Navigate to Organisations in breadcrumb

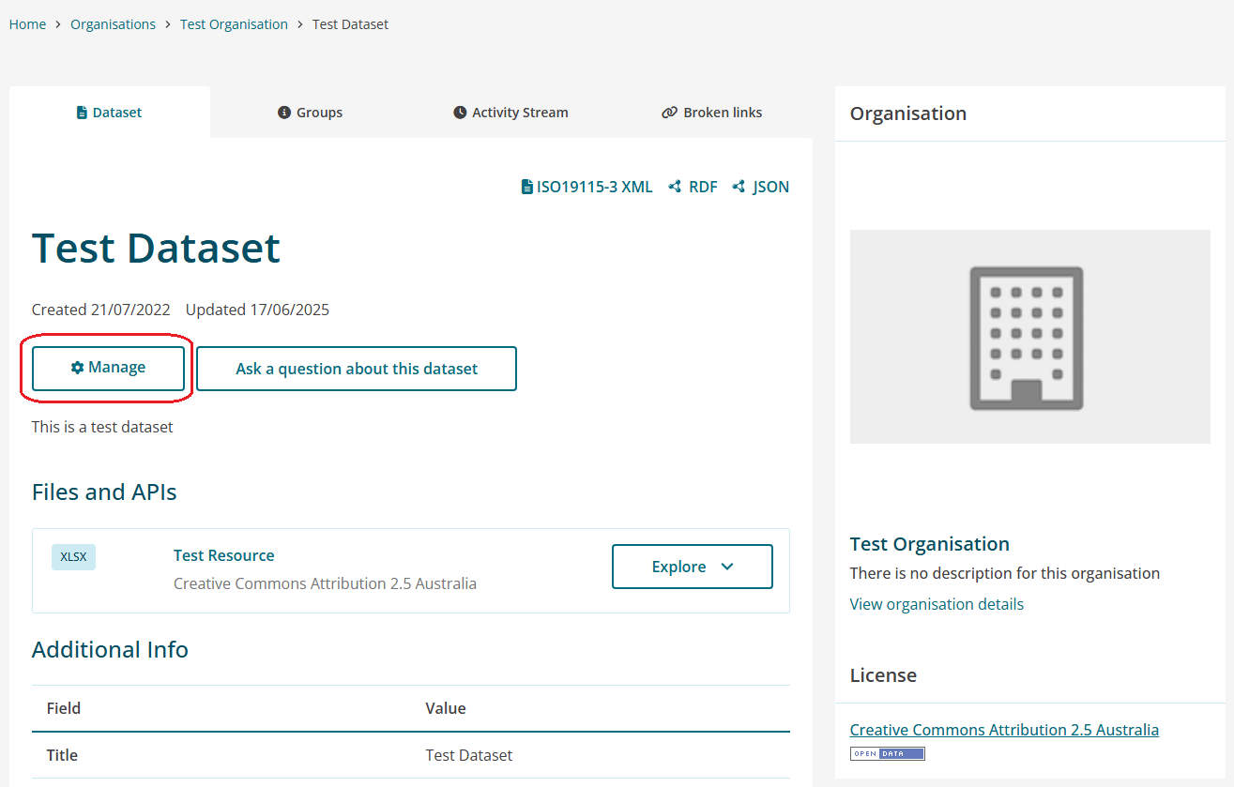coord(113,24)
